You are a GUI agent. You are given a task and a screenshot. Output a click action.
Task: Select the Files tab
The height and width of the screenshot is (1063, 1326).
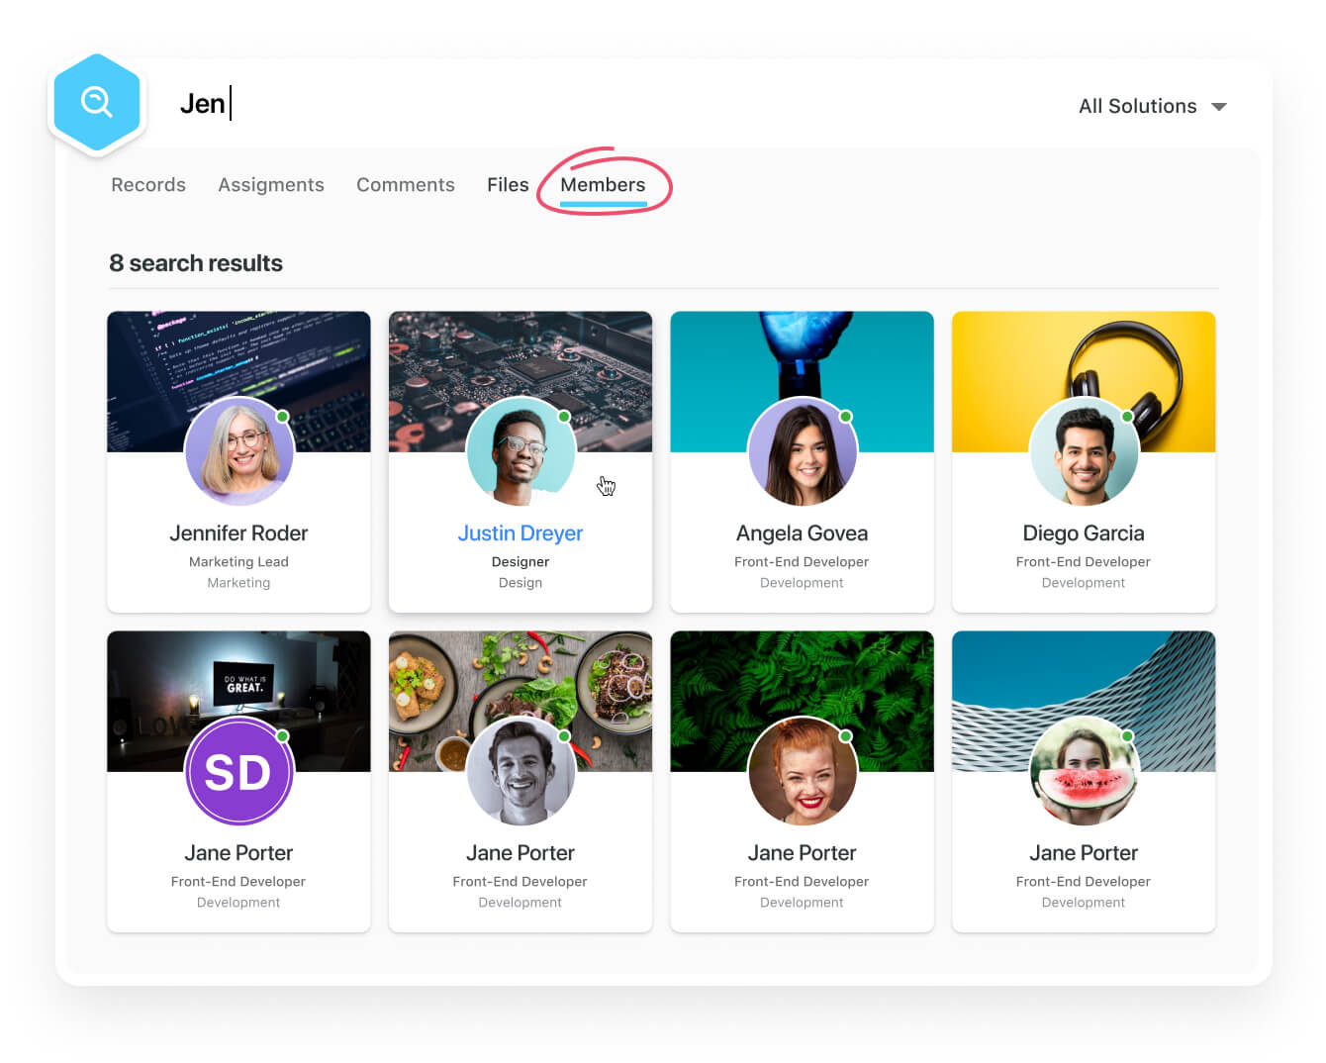click(508, 185)
